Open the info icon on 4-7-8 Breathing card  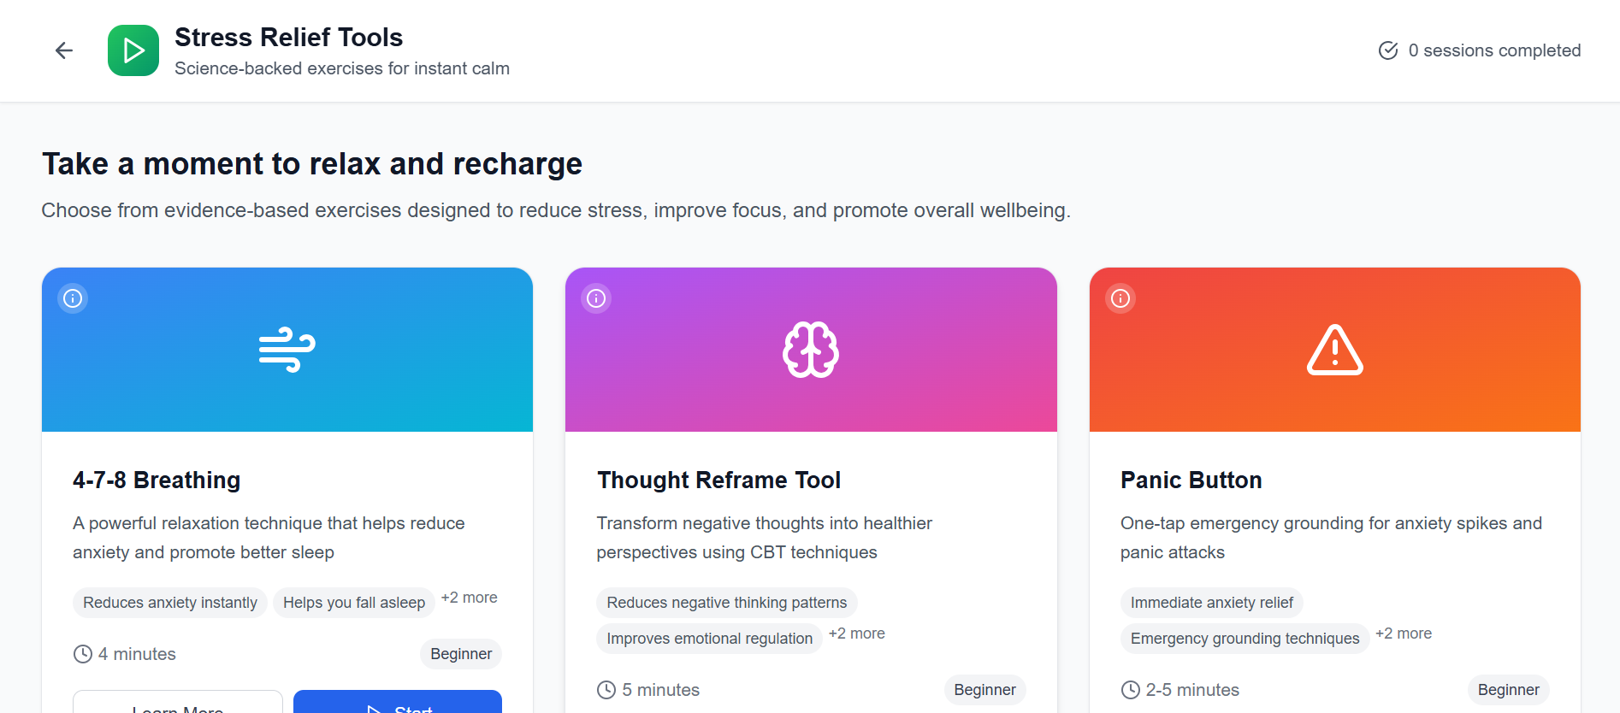[73, 298]
